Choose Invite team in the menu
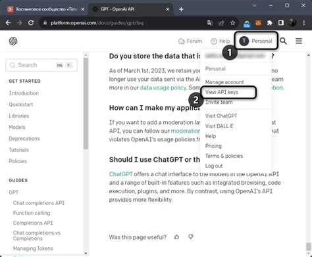The height and width of the screenshot is (257, 312). (x=219, y=102)
